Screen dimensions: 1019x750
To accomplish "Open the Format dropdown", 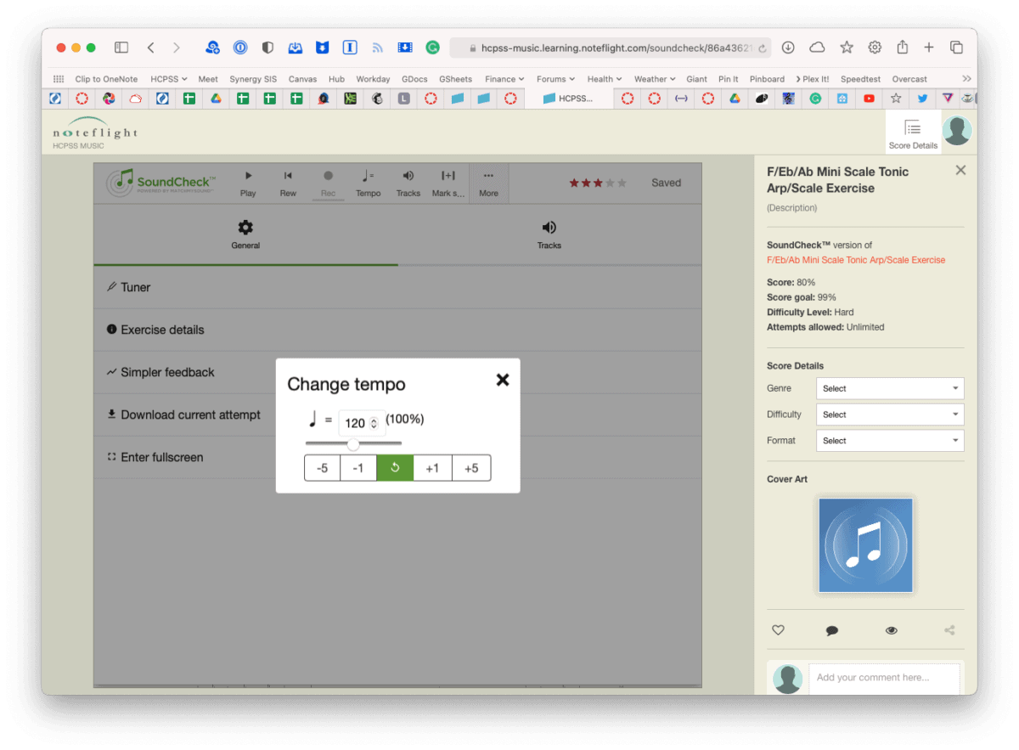I will [890, 441].
